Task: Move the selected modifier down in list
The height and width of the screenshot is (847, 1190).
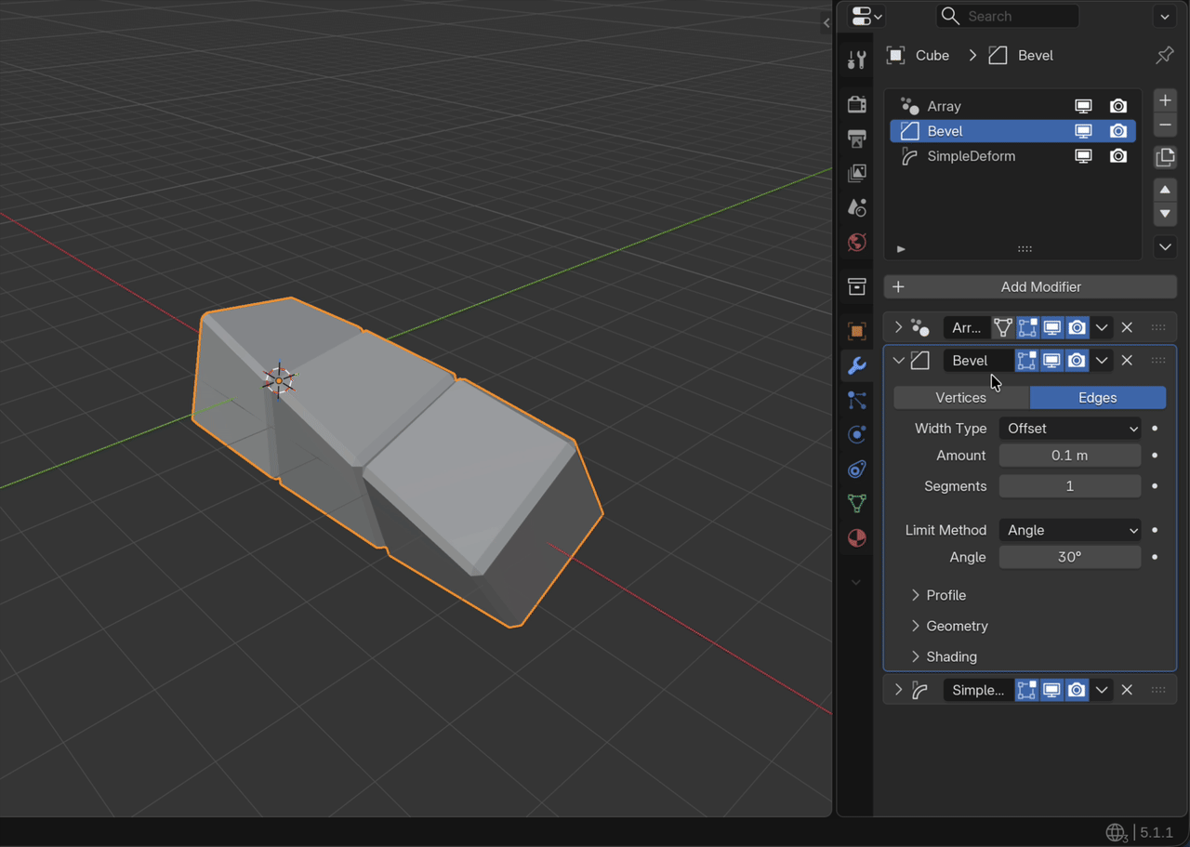Action: pos(1165,214)
